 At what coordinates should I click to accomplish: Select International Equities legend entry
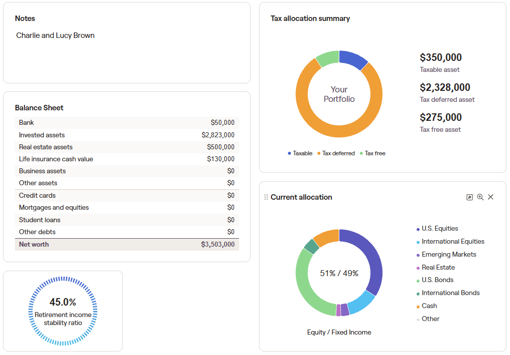tap(453, 242)
